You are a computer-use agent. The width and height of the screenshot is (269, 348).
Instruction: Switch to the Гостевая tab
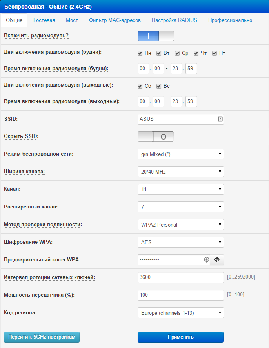[x=44, y=20]
